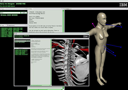Toggle the SNOMED checkbox in the front window
Viewport: 128px width, 90px height.
[x=21, y=42]
